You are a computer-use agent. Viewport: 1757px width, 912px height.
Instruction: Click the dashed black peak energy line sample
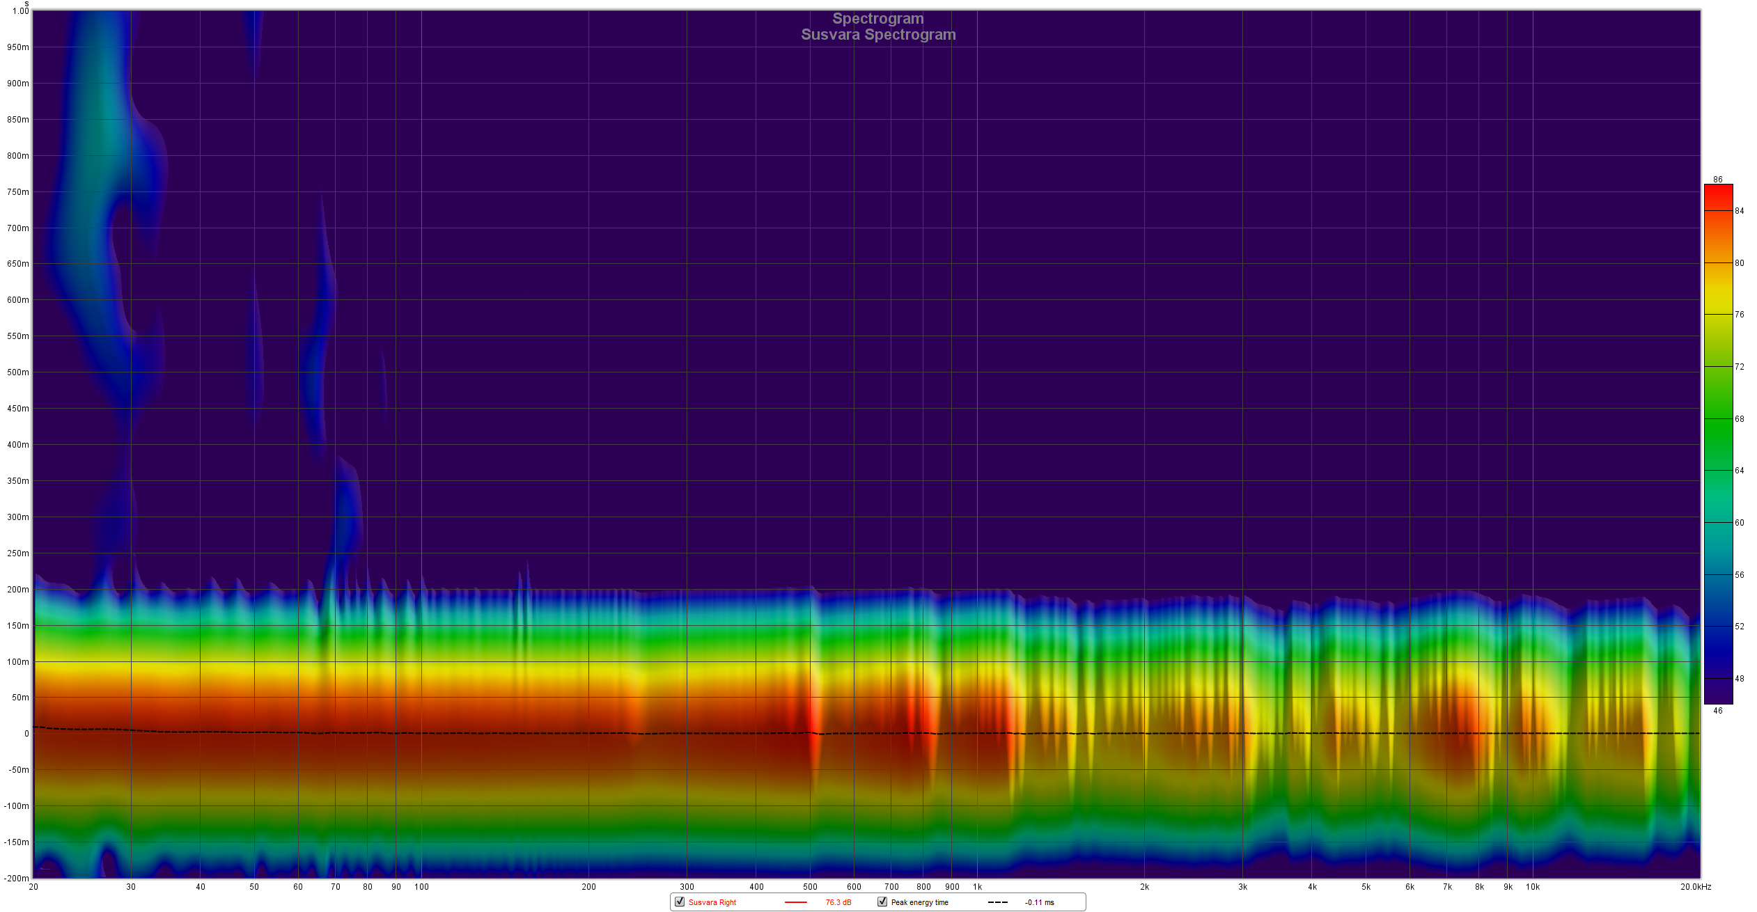coord(997,902)
